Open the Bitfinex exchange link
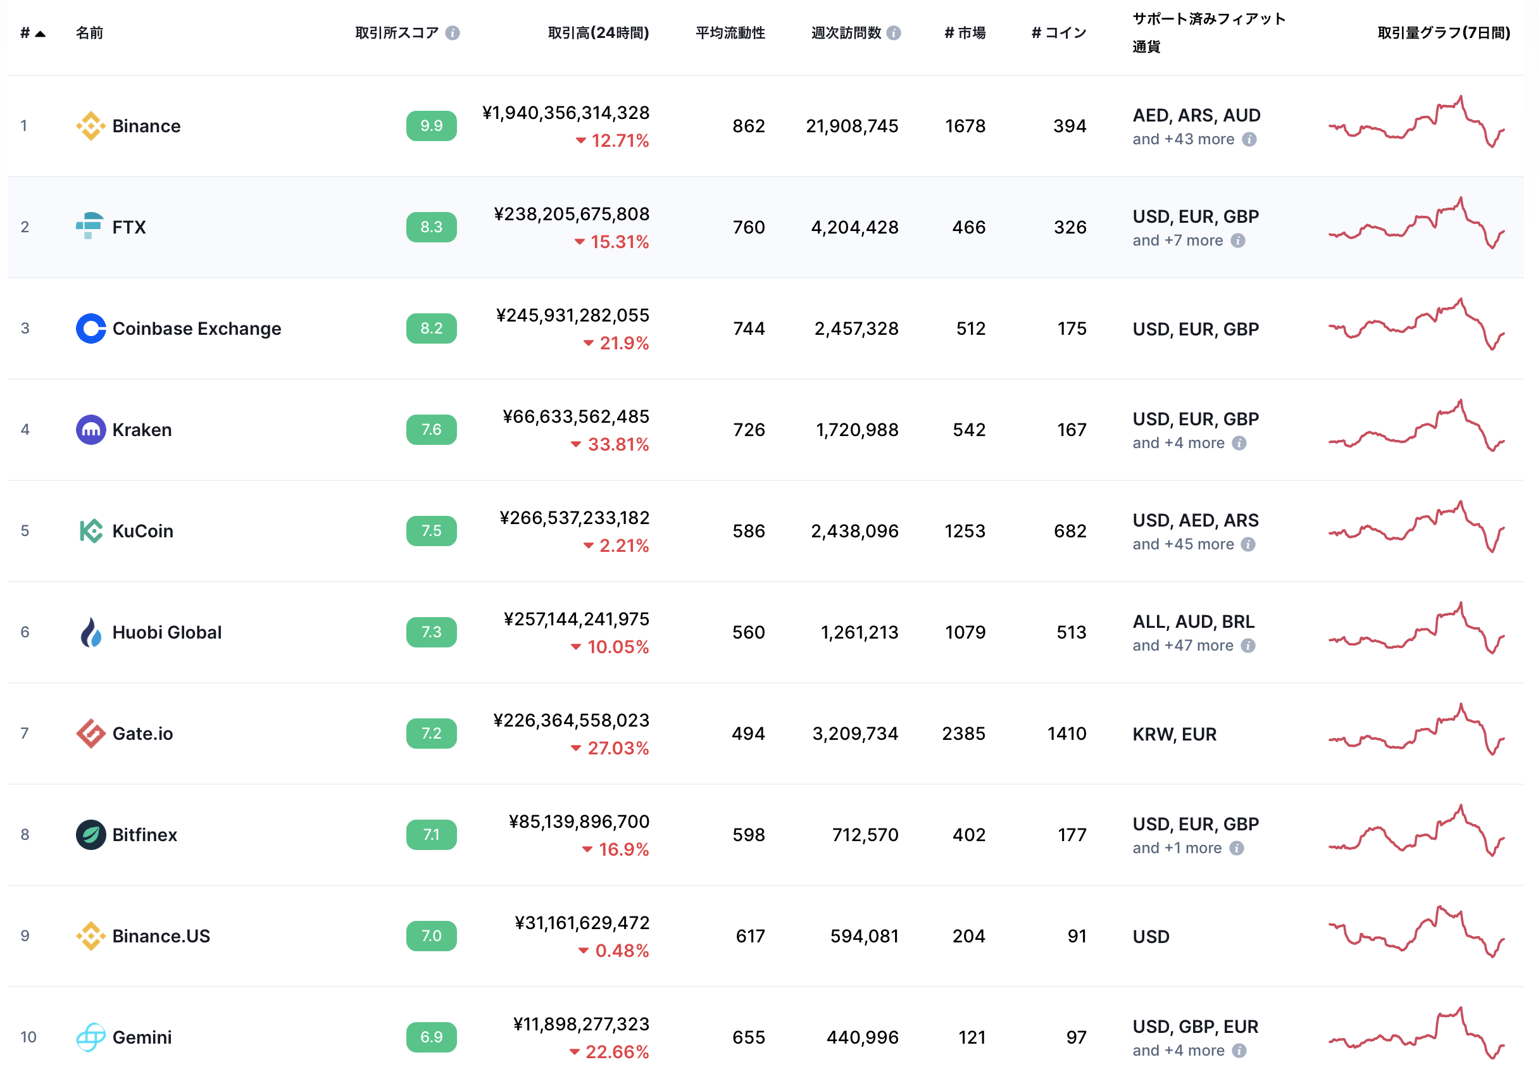The height and width of the screenshot is (1081, 1538). point(145,835)
